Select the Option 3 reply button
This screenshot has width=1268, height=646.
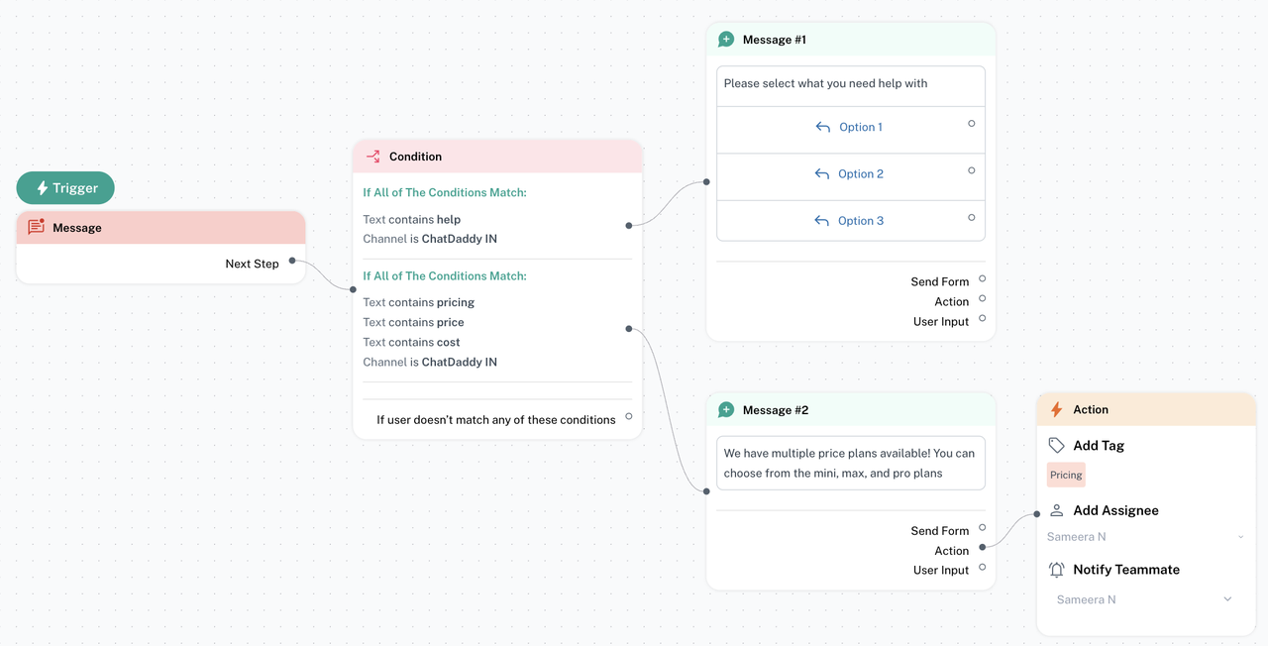(849, 221)
